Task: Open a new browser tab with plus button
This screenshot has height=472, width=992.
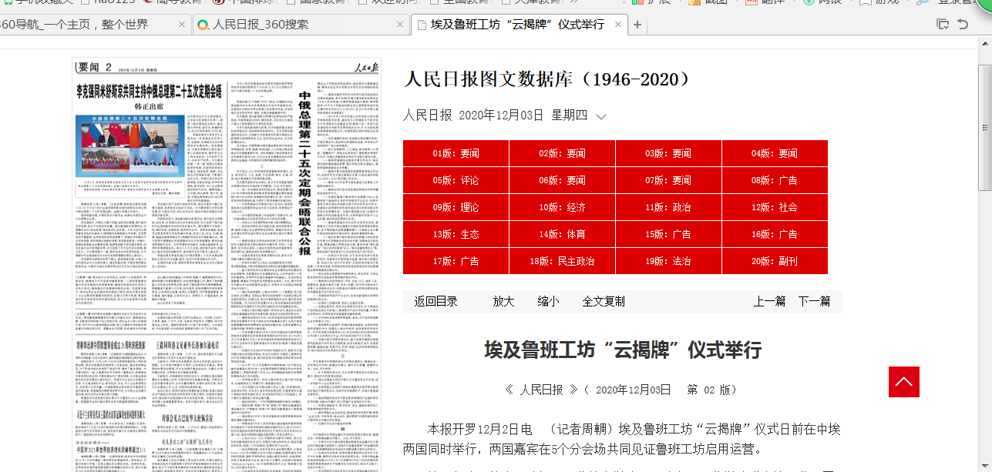Action: click(637, 25)
